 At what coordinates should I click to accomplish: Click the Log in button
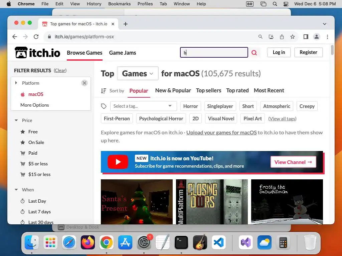pos(279,52)
